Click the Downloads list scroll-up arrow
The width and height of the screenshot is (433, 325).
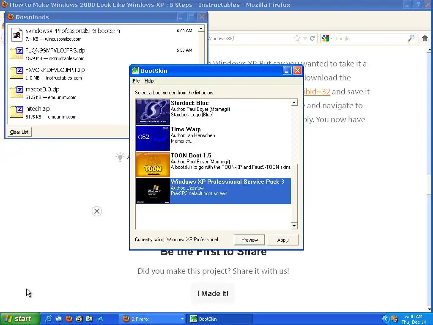tap(201, 29)
